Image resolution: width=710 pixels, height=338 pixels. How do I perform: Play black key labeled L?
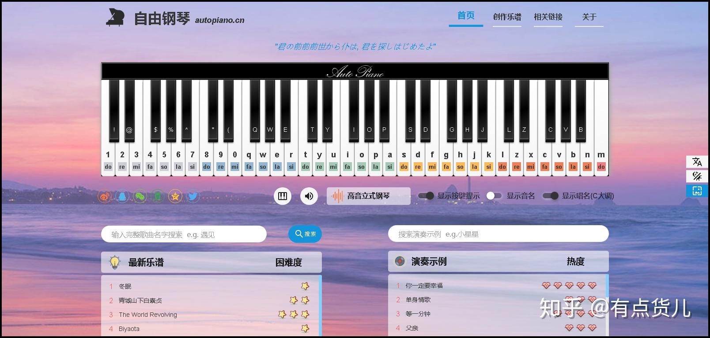pyautogui.click(x=509, y=110)
